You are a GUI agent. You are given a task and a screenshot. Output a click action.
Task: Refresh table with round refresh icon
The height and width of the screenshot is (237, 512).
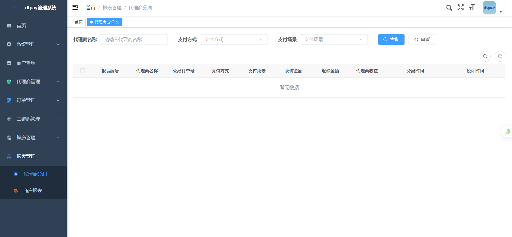500,56
